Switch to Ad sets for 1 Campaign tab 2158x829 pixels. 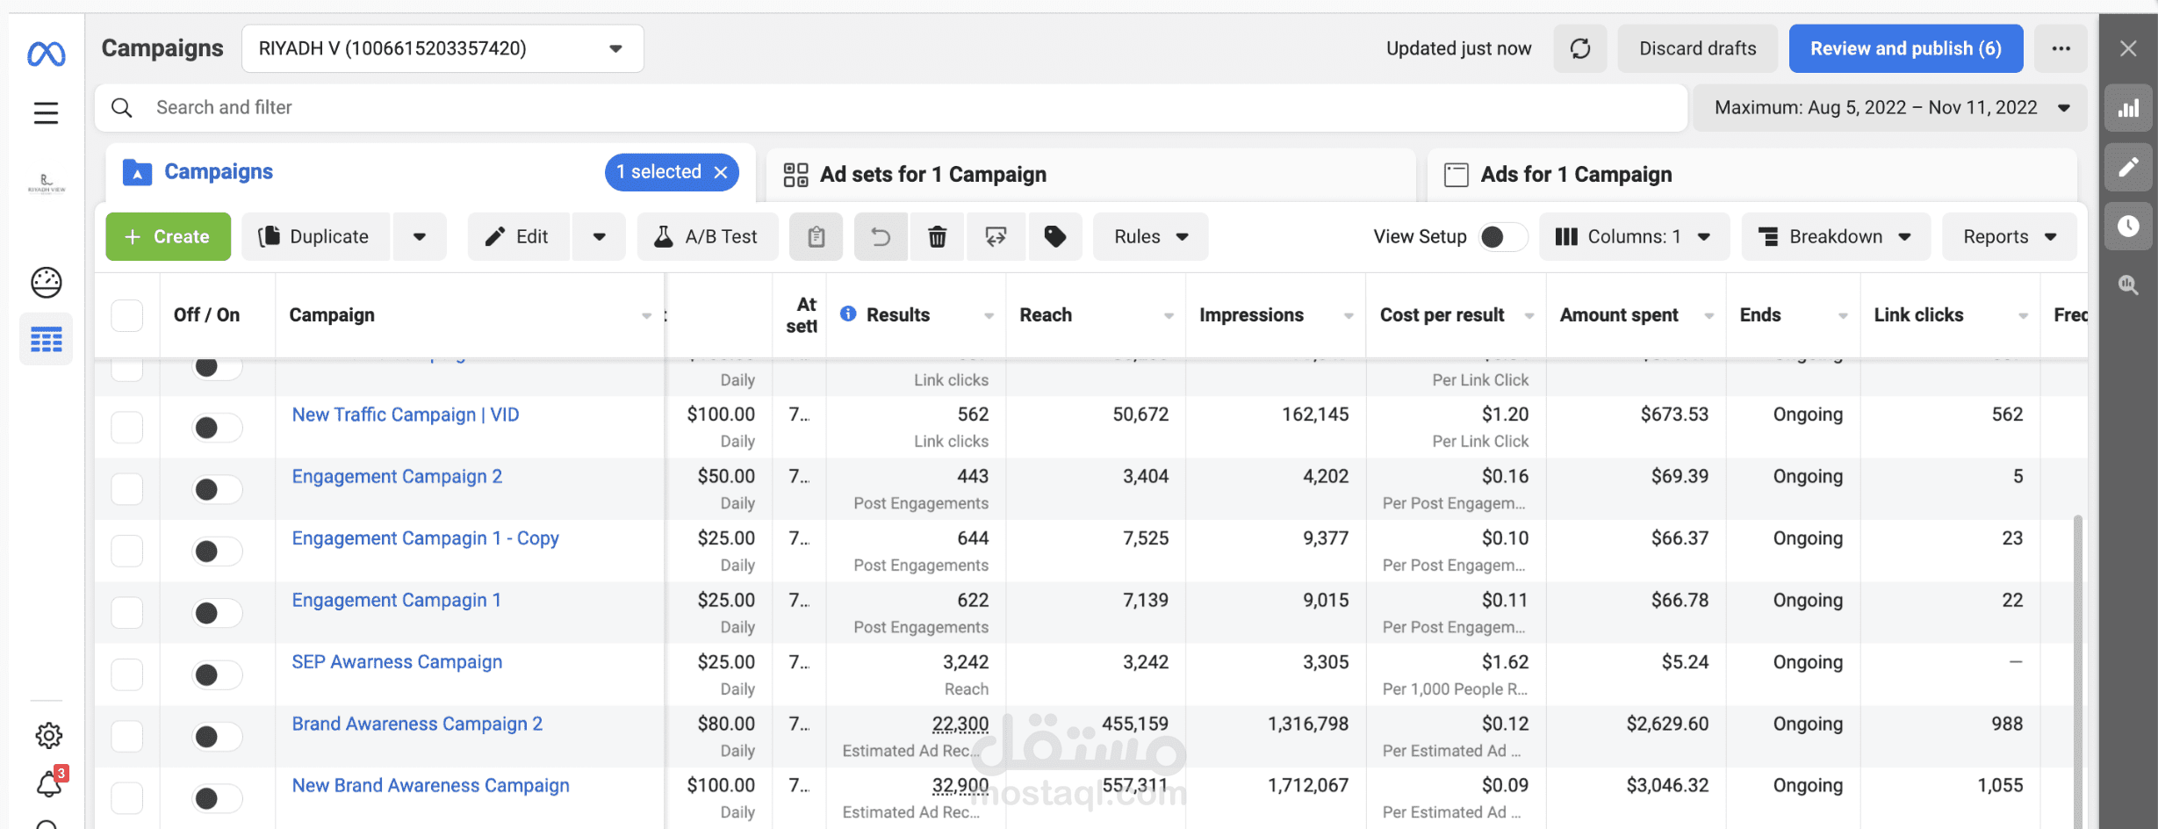932,175
